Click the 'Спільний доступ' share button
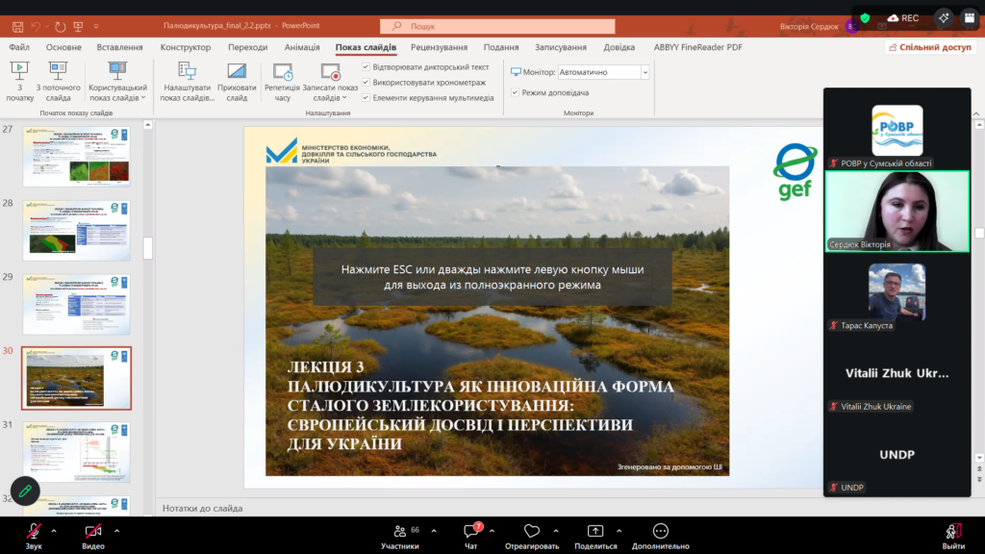 pos(929,47)
